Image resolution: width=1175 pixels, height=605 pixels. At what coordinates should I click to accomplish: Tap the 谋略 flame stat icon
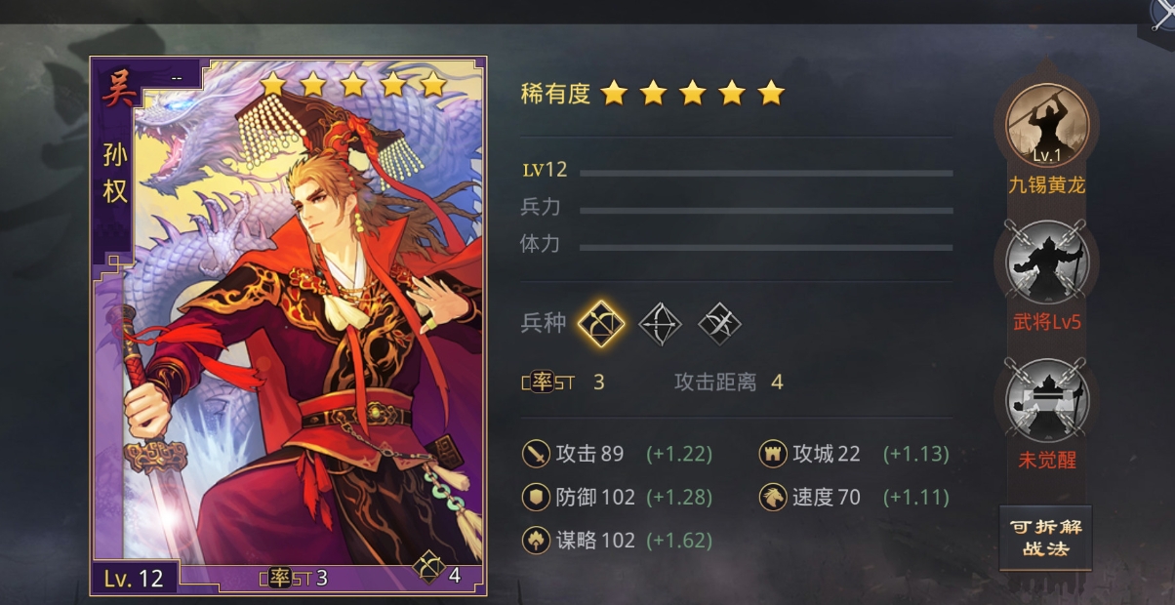[x=536, y=540]
